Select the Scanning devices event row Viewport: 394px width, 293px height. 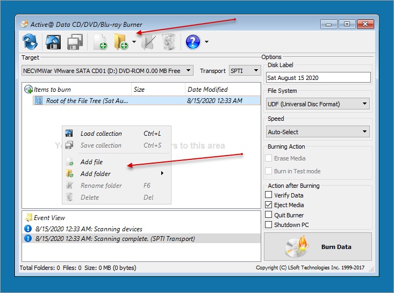(x=141, y=229)
